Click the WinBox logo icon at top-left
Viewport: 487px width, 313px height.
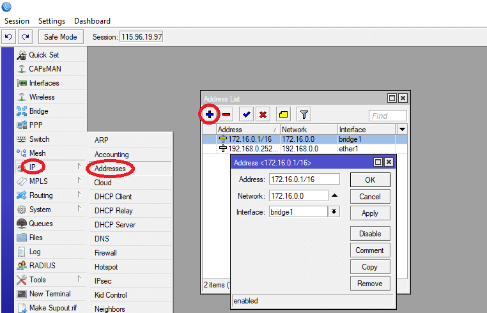pyautogui.click(x=6, y=6)
